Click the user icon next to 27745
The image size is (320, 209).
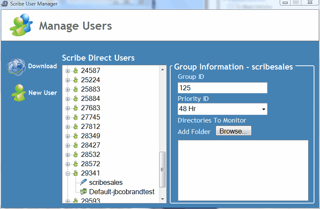point(76,117)
